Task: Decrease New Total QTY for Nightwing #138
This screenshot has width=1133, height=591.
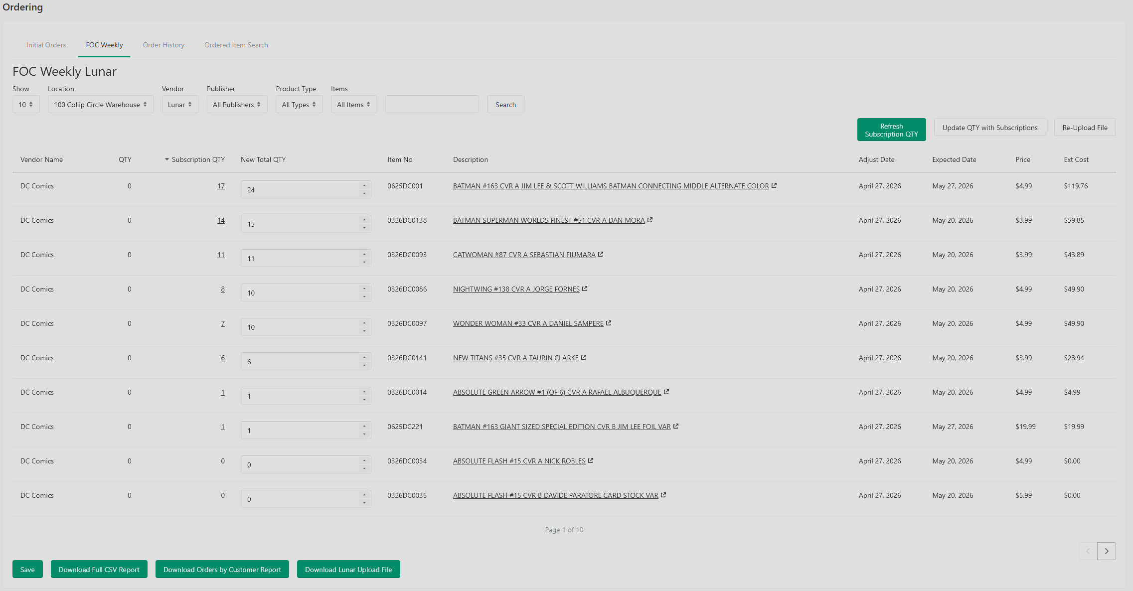Action: 364,296
